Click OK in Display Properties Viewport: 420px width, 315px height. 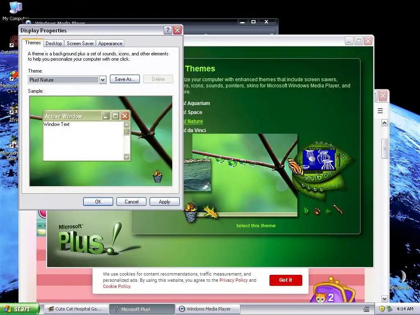pyautogui.click(x=98, y=202)
